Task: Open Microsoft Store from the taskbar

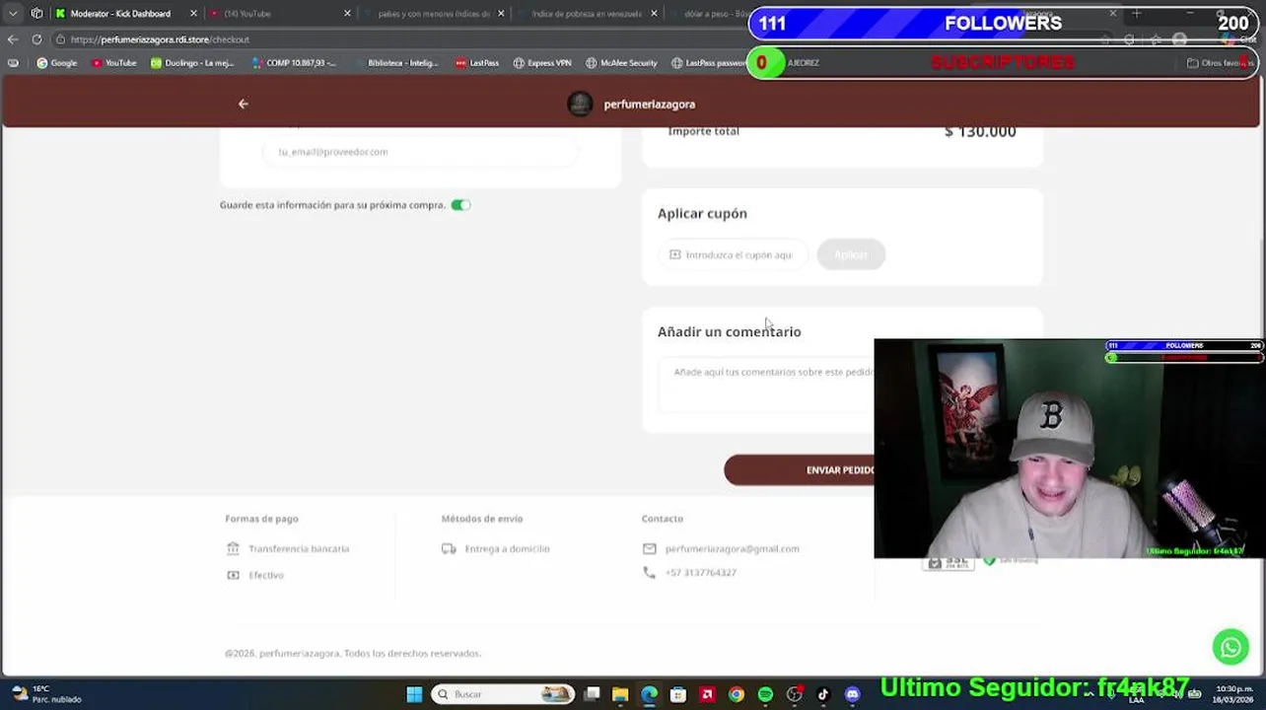Action: tap(677, 694)
